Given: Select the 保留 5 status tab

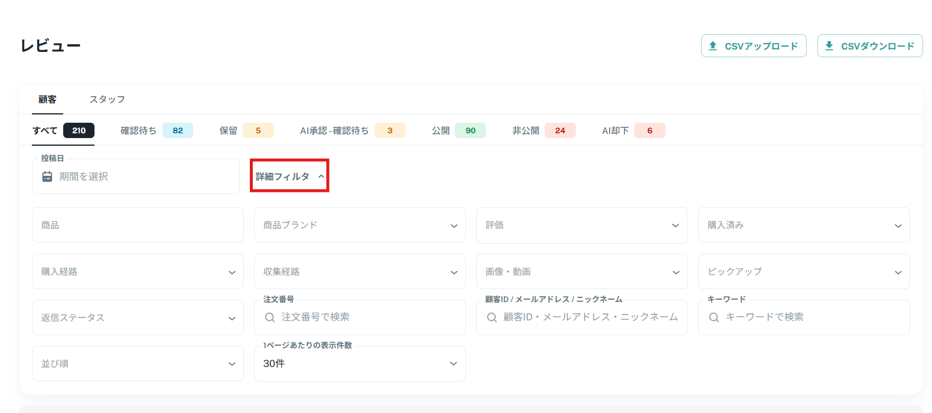Looking at the screenshot, I should pyautogui.click(x=246, y=130).
